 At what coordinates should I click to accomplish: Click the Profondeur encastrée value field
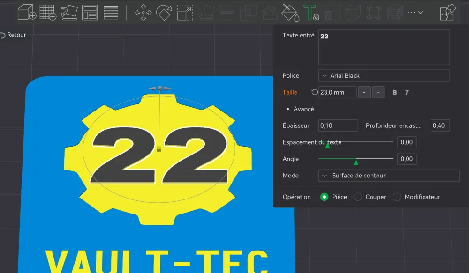click(440, 126)
